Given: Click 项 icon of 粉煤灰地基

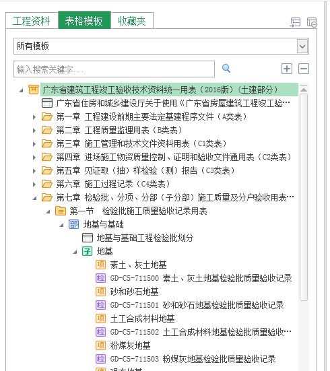Looking at the screenshot, I should (100, 345).
